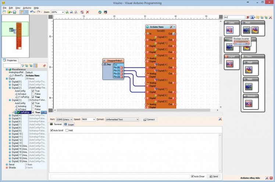The width and height of the screenshot is (275, 182).
Task: Enable the Hold checkbox in terminal
Action: (67, 130)
